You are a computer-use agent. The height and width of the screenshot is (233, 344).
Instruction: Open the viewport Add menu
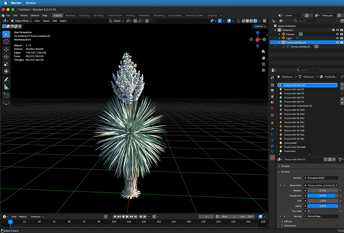tap(54, 21)
